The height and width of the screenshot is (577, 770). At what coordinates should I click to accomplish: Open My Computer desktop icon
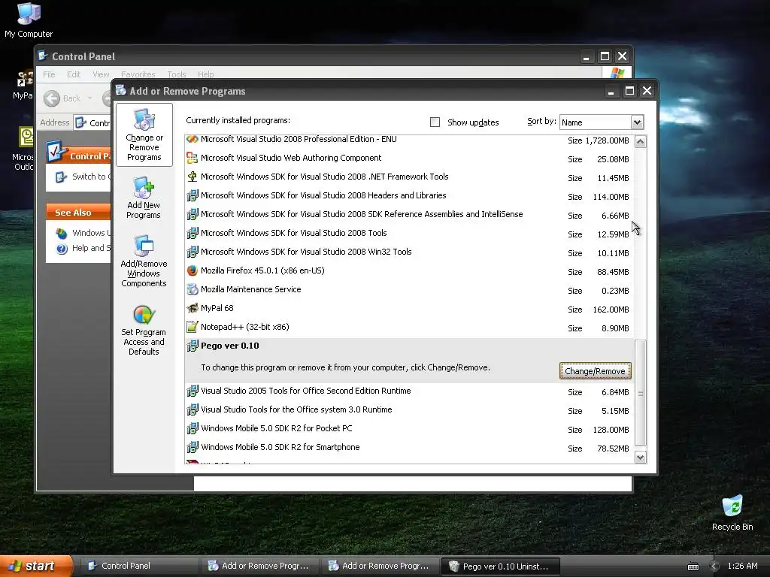point(29,20)
